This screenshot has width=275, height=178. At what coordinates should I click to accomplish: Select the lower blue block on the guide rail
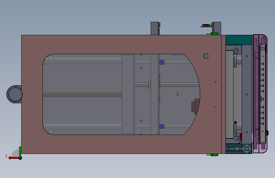[x=162, y=126]
